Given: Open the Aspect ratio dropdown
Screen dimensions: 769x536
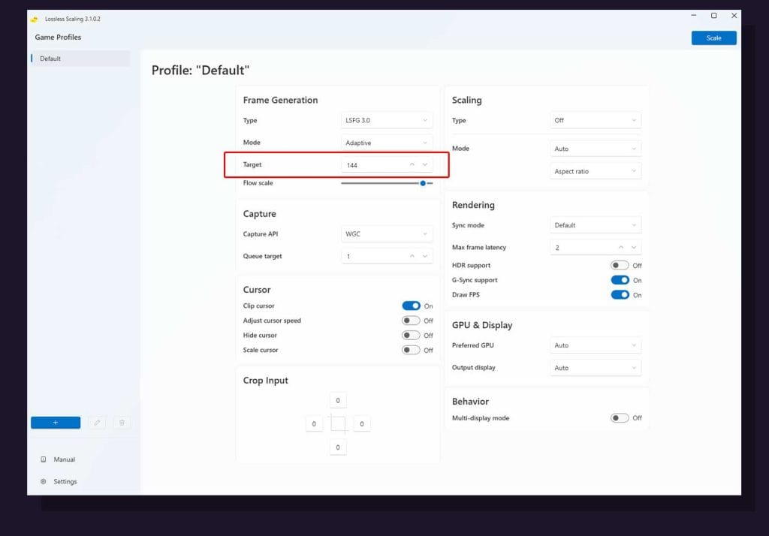Looking at the screenshot, I should pos(596,171).
